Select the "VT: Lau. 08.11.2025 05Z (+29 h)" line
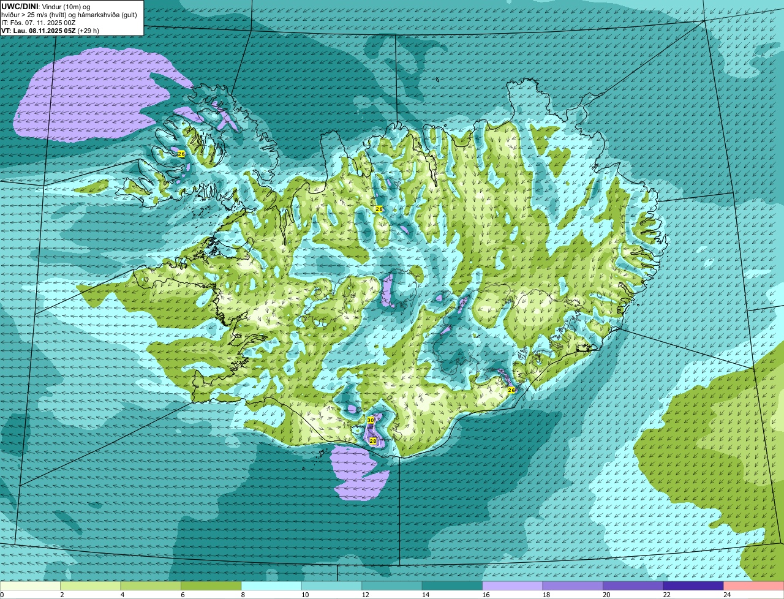 click(50, 31)
